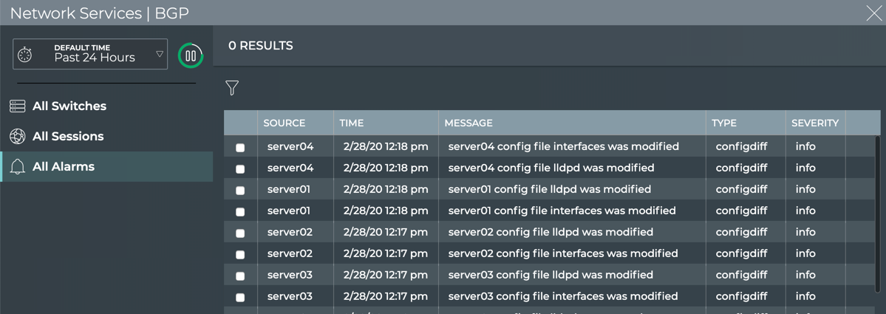The image size is (886, 314).
Task: Sort by the TIME column header
Action: click(x=352, y=123)
